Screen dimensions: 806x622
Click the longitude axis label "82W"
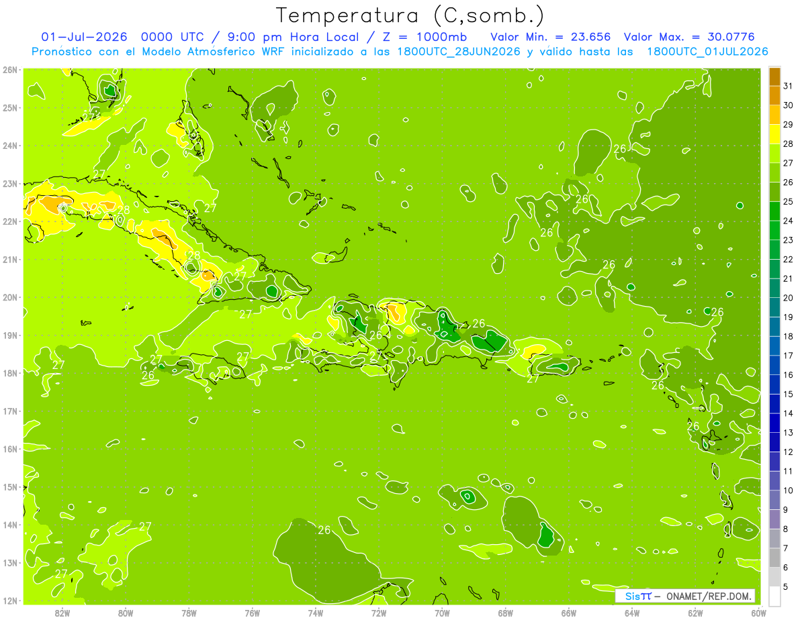pyautogui.click(x=62, y=612)
